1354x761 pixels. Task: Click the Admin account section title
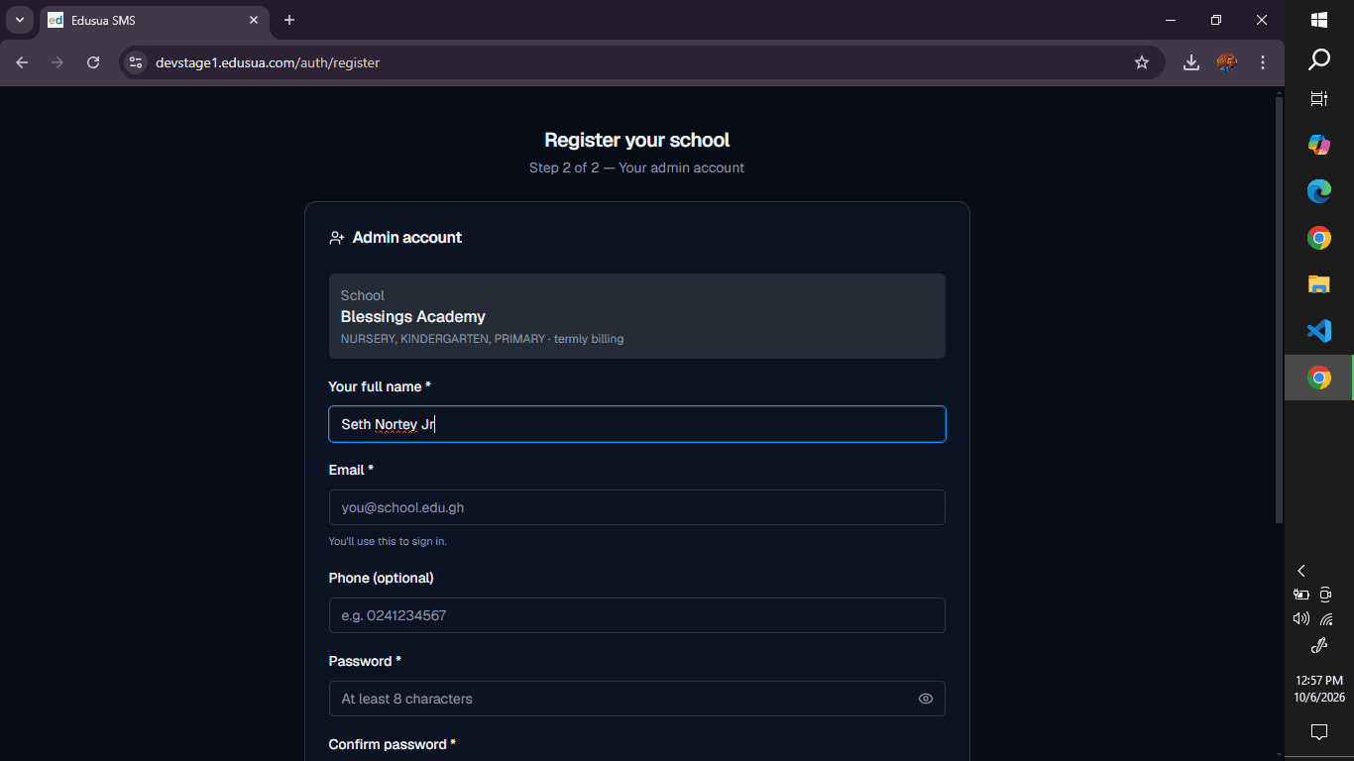point(407,238)
